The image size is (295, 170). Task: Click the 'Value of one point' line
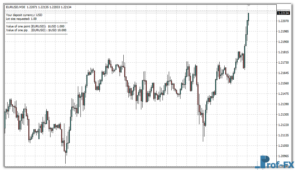35,26
